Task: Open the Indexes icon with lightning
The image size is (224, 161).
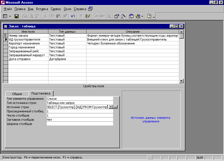Action: coord(88,16)
